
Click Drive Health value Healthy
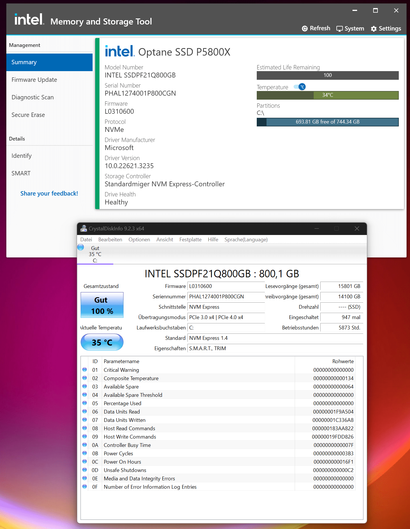click(116, 202)
